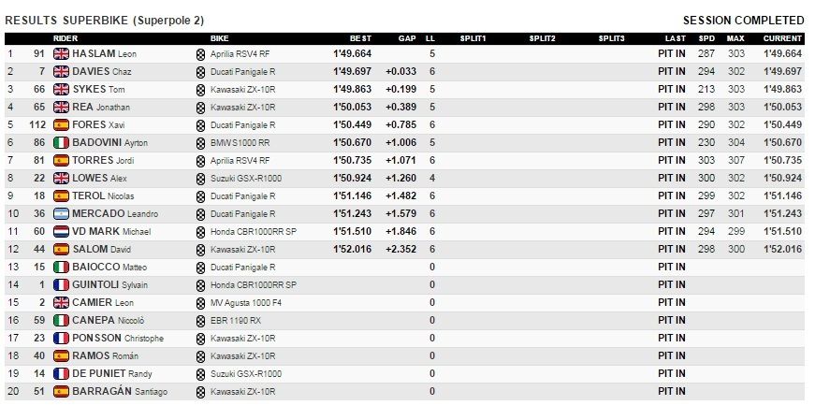Viewport: 815px width, 420px height.
Task: Click checkered flag icon beside MV Agusta 1000 F4
Action: 200,303
